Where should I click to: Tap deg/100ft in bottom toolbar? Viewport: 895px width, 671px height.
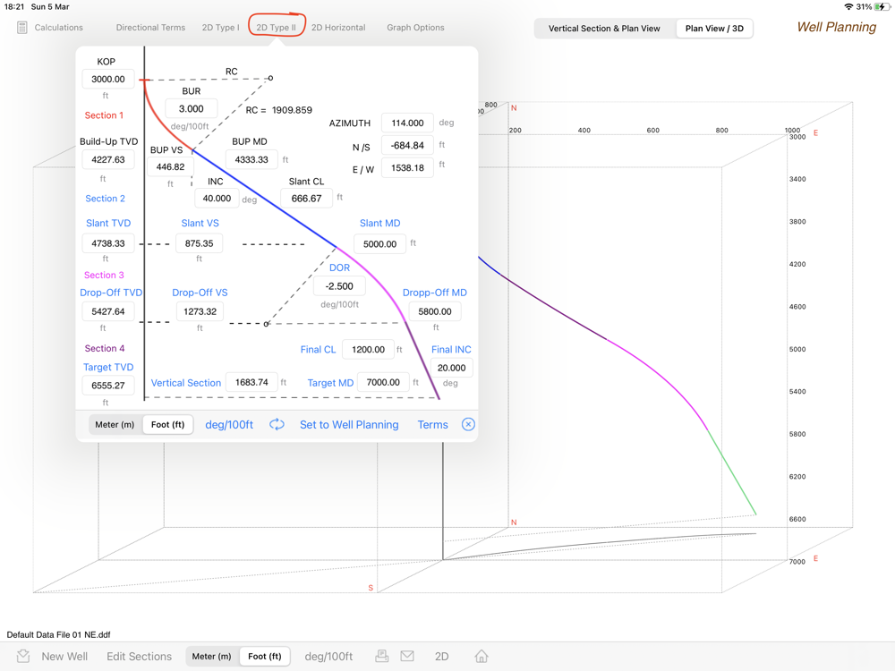[328, 656]
